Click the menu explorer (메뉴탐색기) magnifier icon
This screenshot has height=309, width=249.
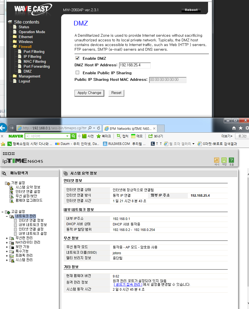4,173
